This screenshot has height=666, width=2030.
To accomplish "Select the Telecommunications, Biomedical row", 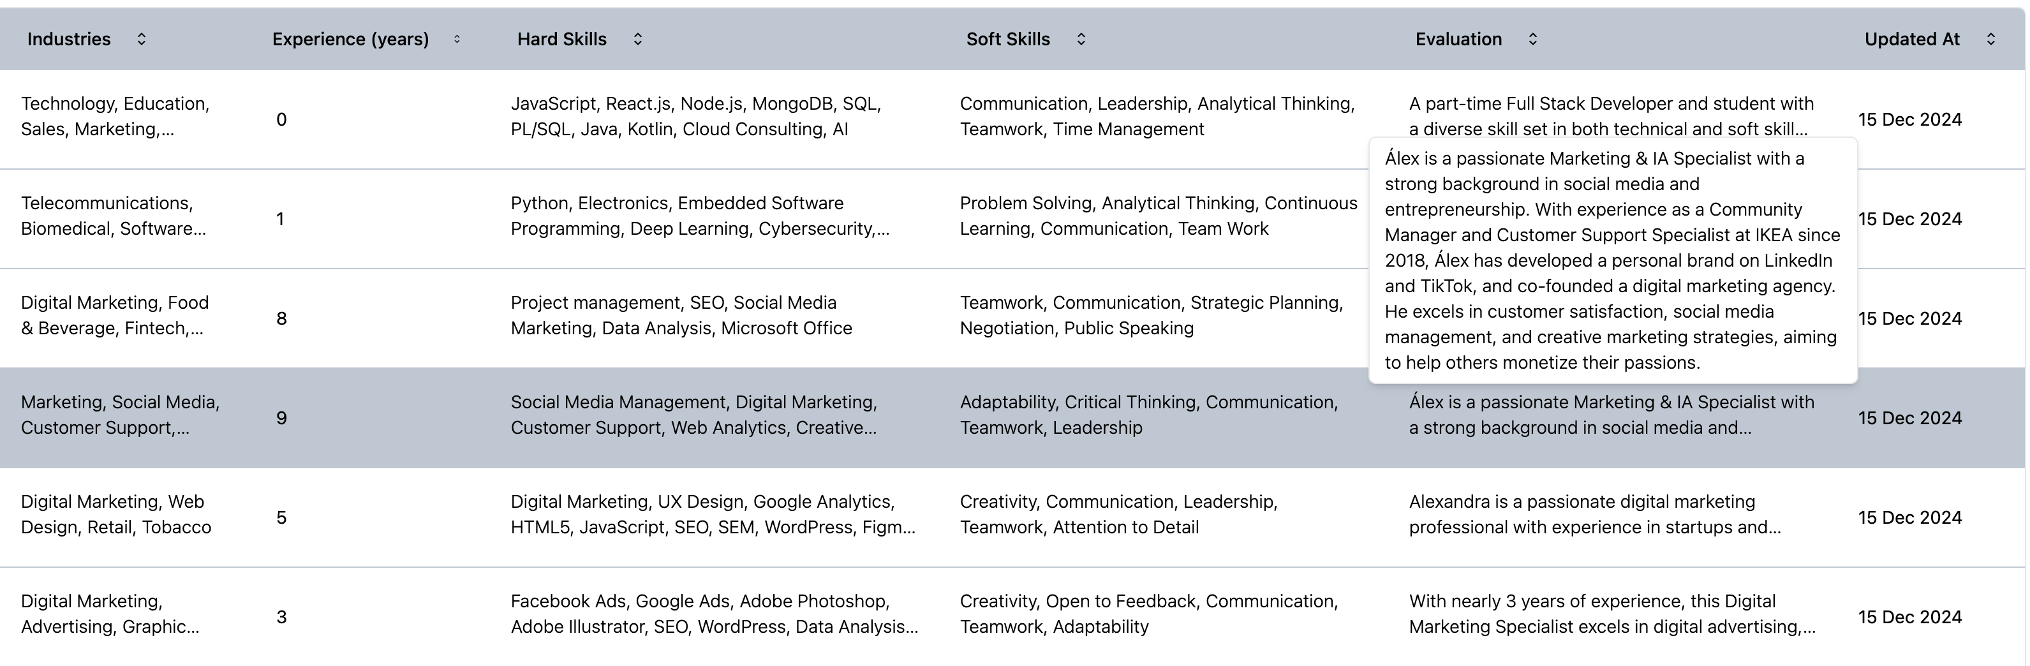I will coord(114,216).
